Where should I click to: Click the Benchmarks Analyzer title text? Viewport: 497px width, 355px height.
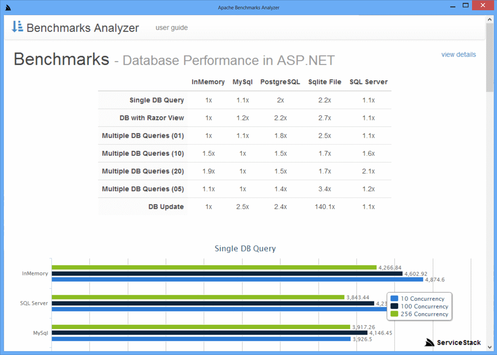(83, 28)
